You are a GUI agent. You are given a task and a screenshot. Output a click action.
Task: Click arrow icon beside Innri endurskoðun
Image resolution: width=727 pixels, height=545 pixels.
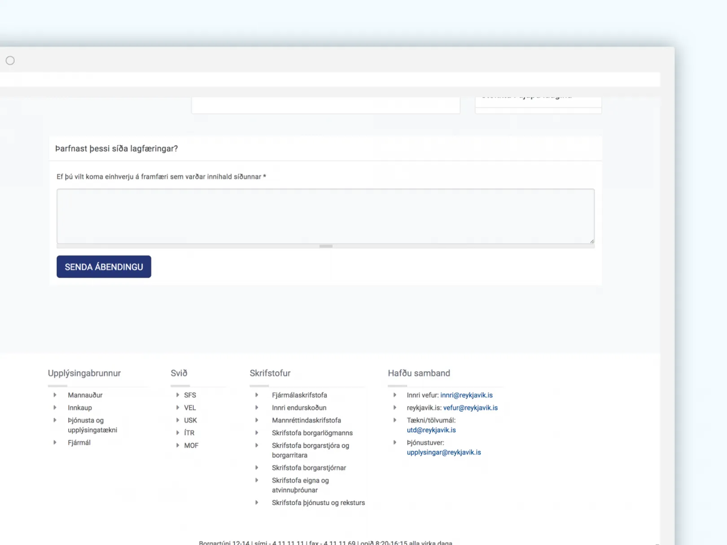(x=257, y=408)
